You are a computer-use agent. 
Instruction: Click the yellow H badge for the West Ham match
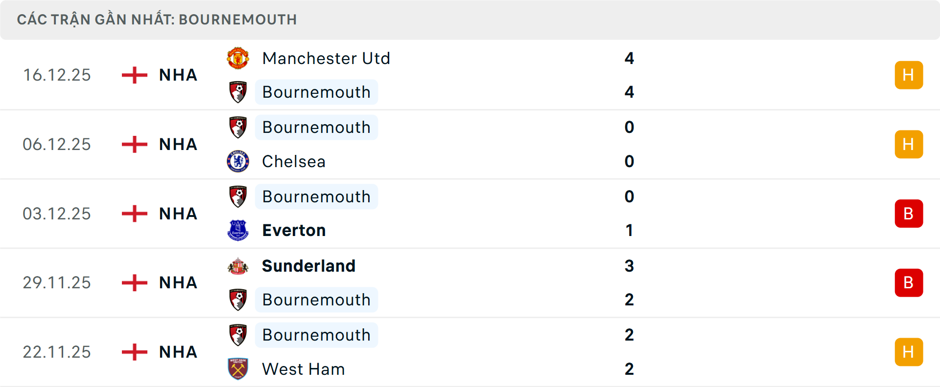click(909, 351)
